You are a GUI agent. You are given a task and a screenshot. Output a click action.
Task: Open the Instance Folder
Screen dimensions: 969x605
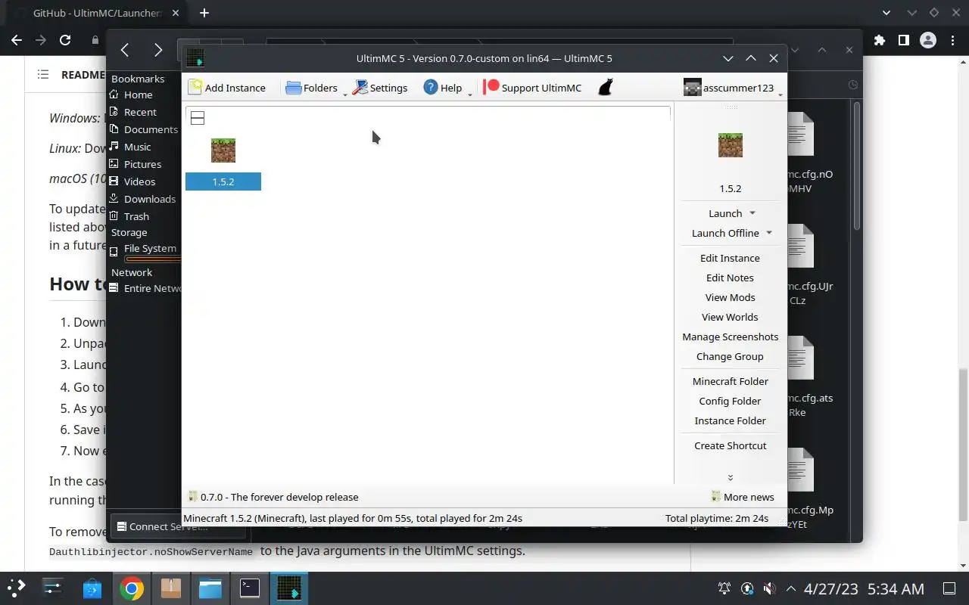pos(730,420)
